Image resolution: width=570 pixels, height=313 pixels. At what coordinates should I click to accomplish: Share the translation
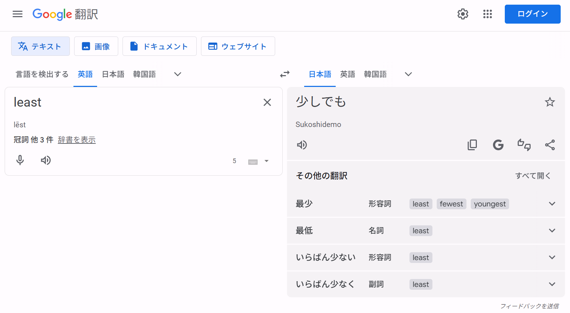pos(550,145)
